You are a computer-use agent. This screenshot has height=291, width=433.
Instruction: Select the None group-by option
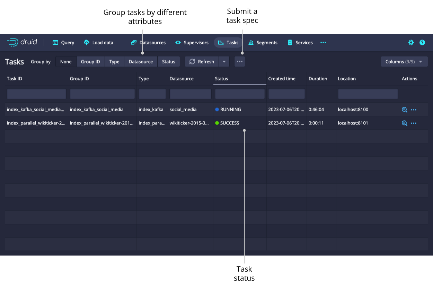pos(66,62)
